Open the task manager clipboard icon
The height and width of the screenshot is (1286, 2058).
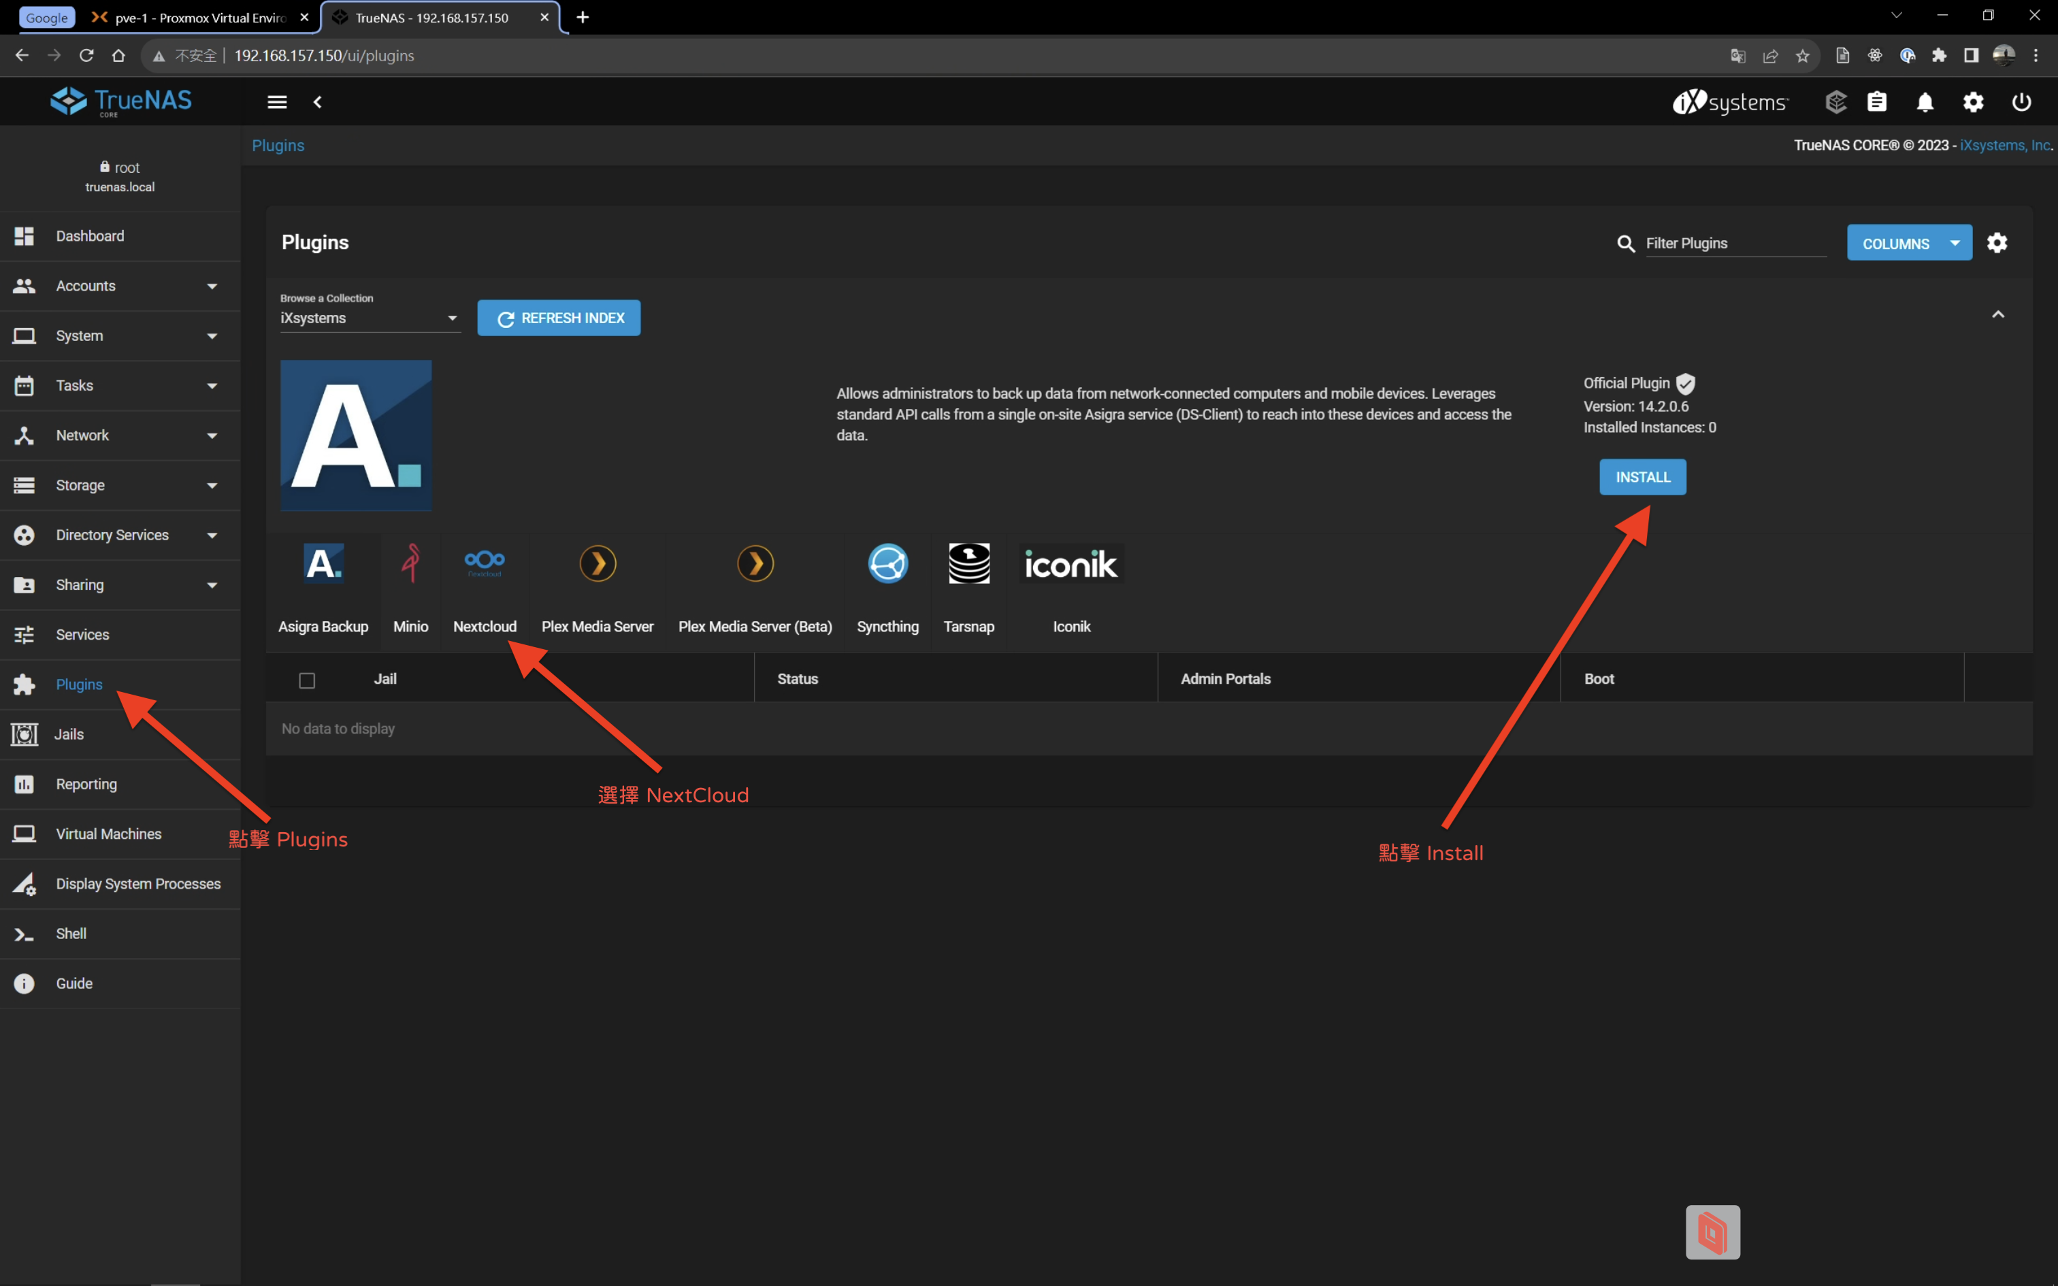coord(1877,102)
